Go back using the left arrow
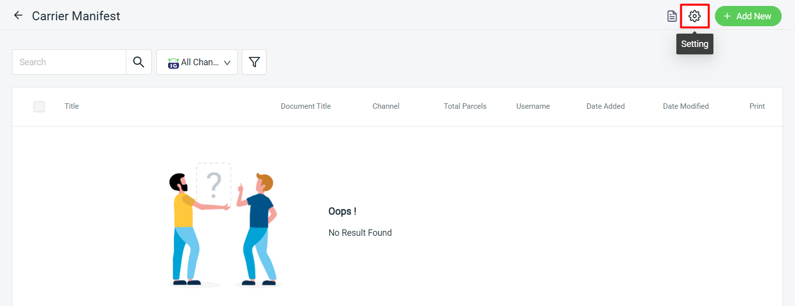795x306 pixels. pyautogui.click(x=18, y=15)
